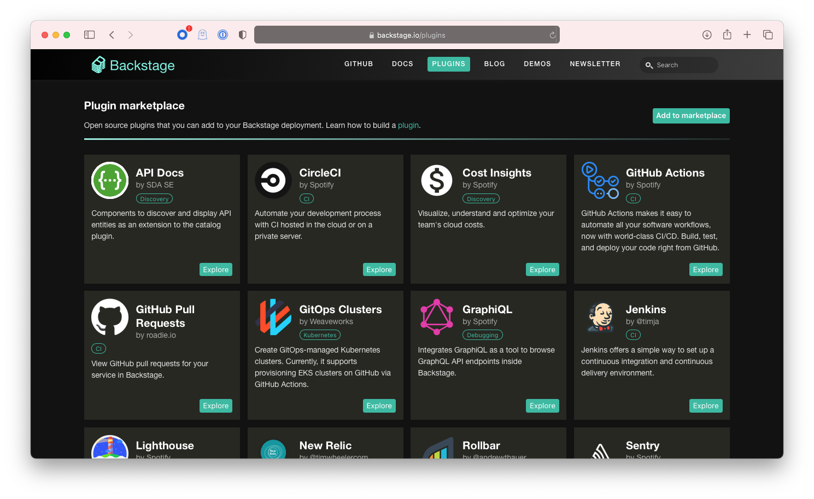814x499 pixels.
Task: Click the GitOps Clusters Weaveworks logo
Action: [x=273, y=317]
